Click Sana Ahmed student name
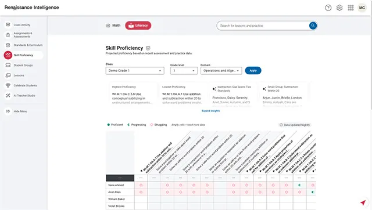Viewport: 372px width, 210px height. pos(116,185)
